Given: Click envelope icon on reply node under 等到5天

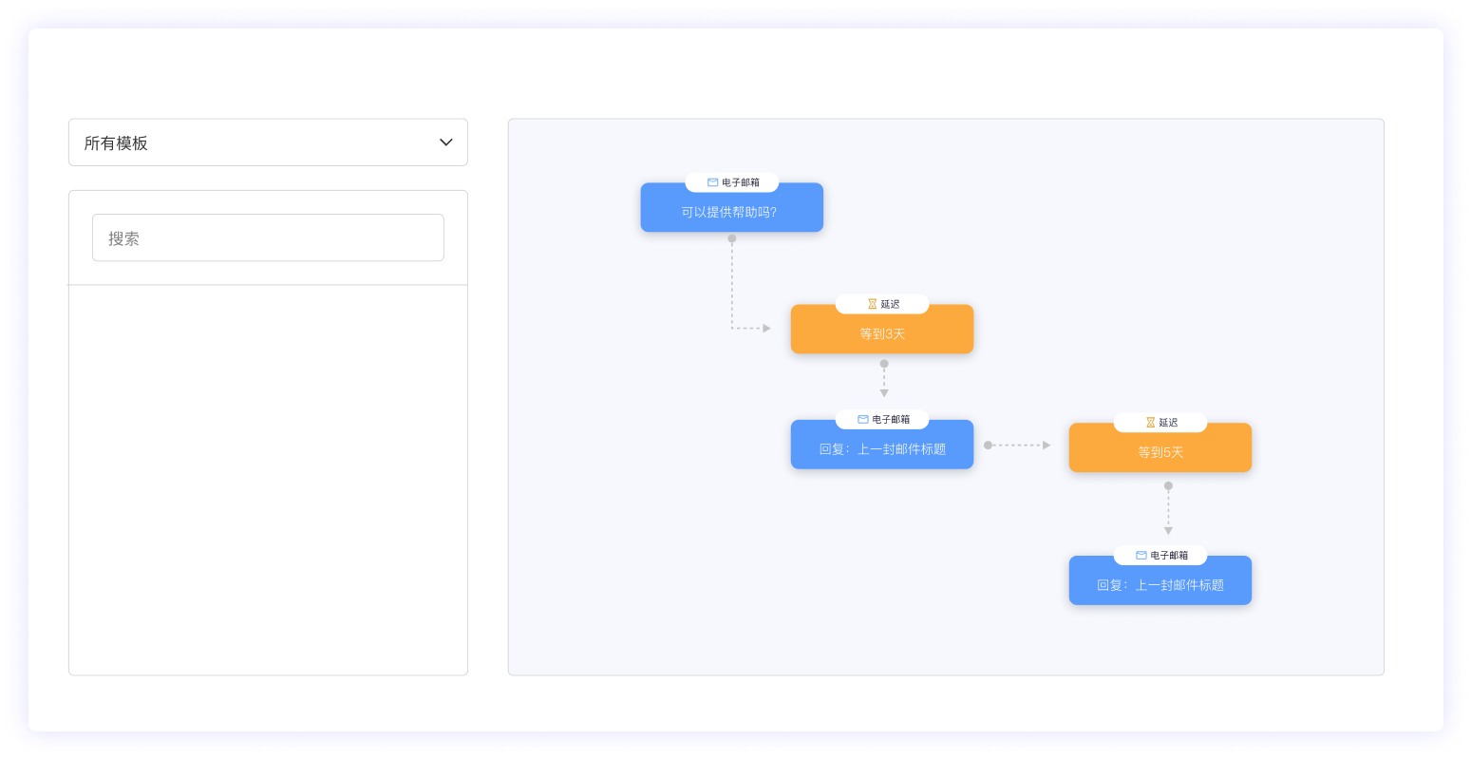Looking at the screenshot, I should coord(1141,555).
